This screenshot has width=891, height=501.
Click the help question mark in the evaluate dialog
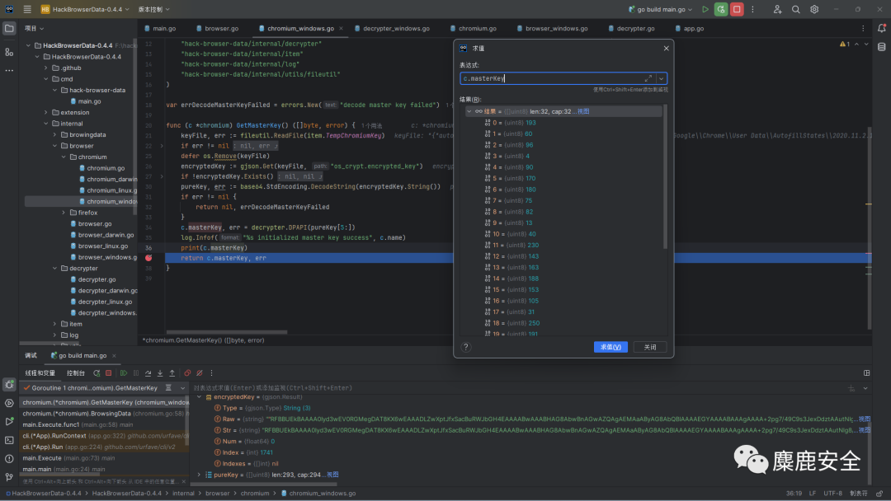point(465,347)
